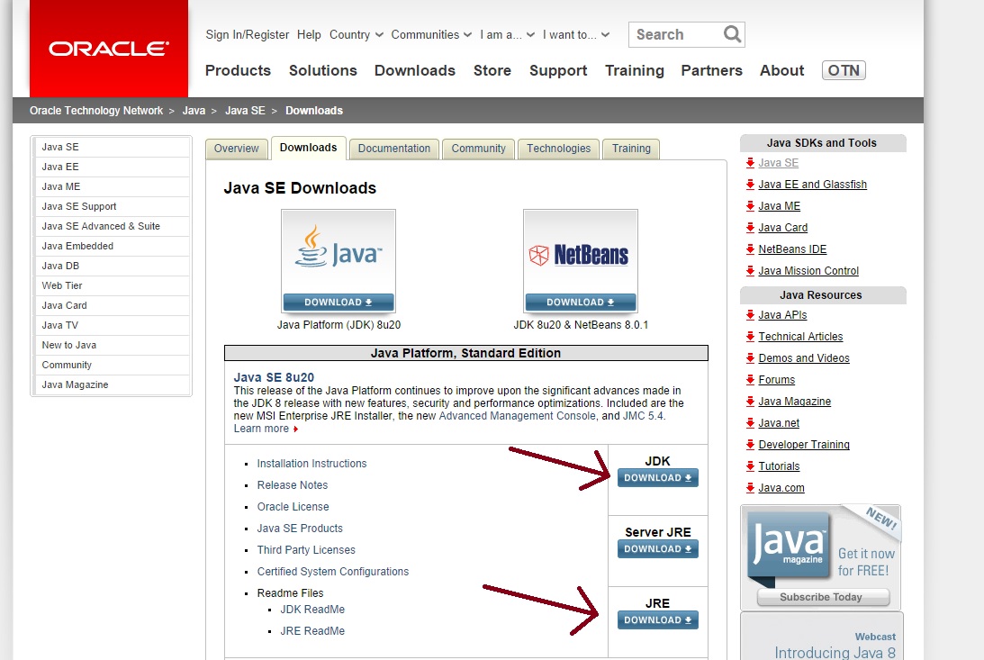
Task: Open the Installation Instructions link
Action: click(x=311, y=464)
